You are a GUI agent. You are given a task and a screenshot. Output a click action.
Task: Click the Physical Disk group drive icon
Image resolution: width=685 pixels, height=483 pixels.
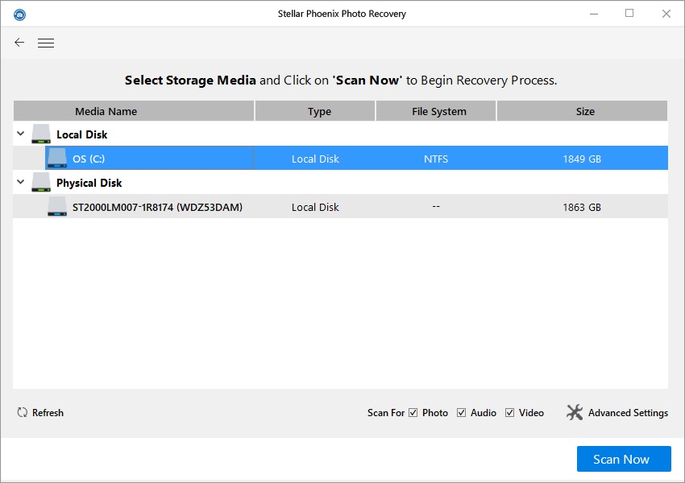pos(39,181)
